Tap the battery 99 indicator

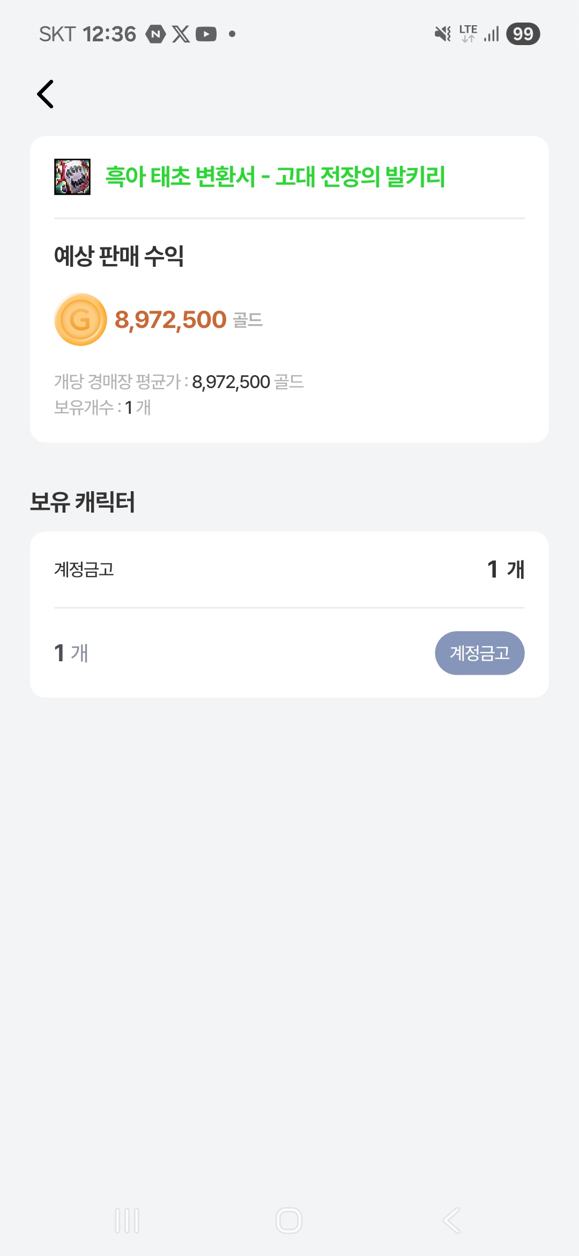(523, 34)
